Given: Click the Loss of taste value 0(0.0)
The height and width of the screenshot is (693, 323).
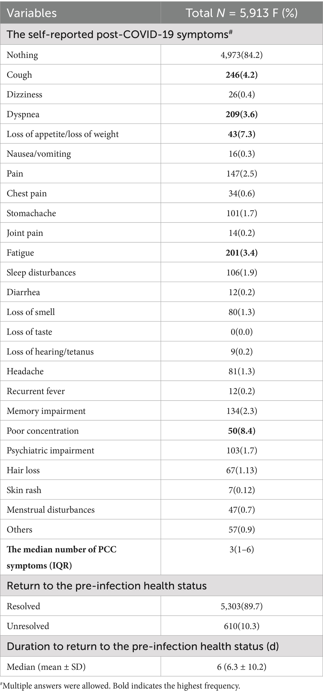Looking at the screenshot, I should 241,332.
